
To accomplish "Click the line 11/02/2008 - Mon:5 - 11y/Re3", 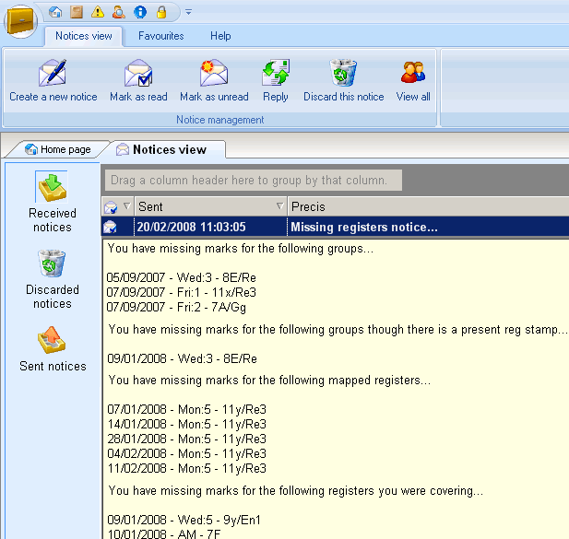I will point(187,469).
